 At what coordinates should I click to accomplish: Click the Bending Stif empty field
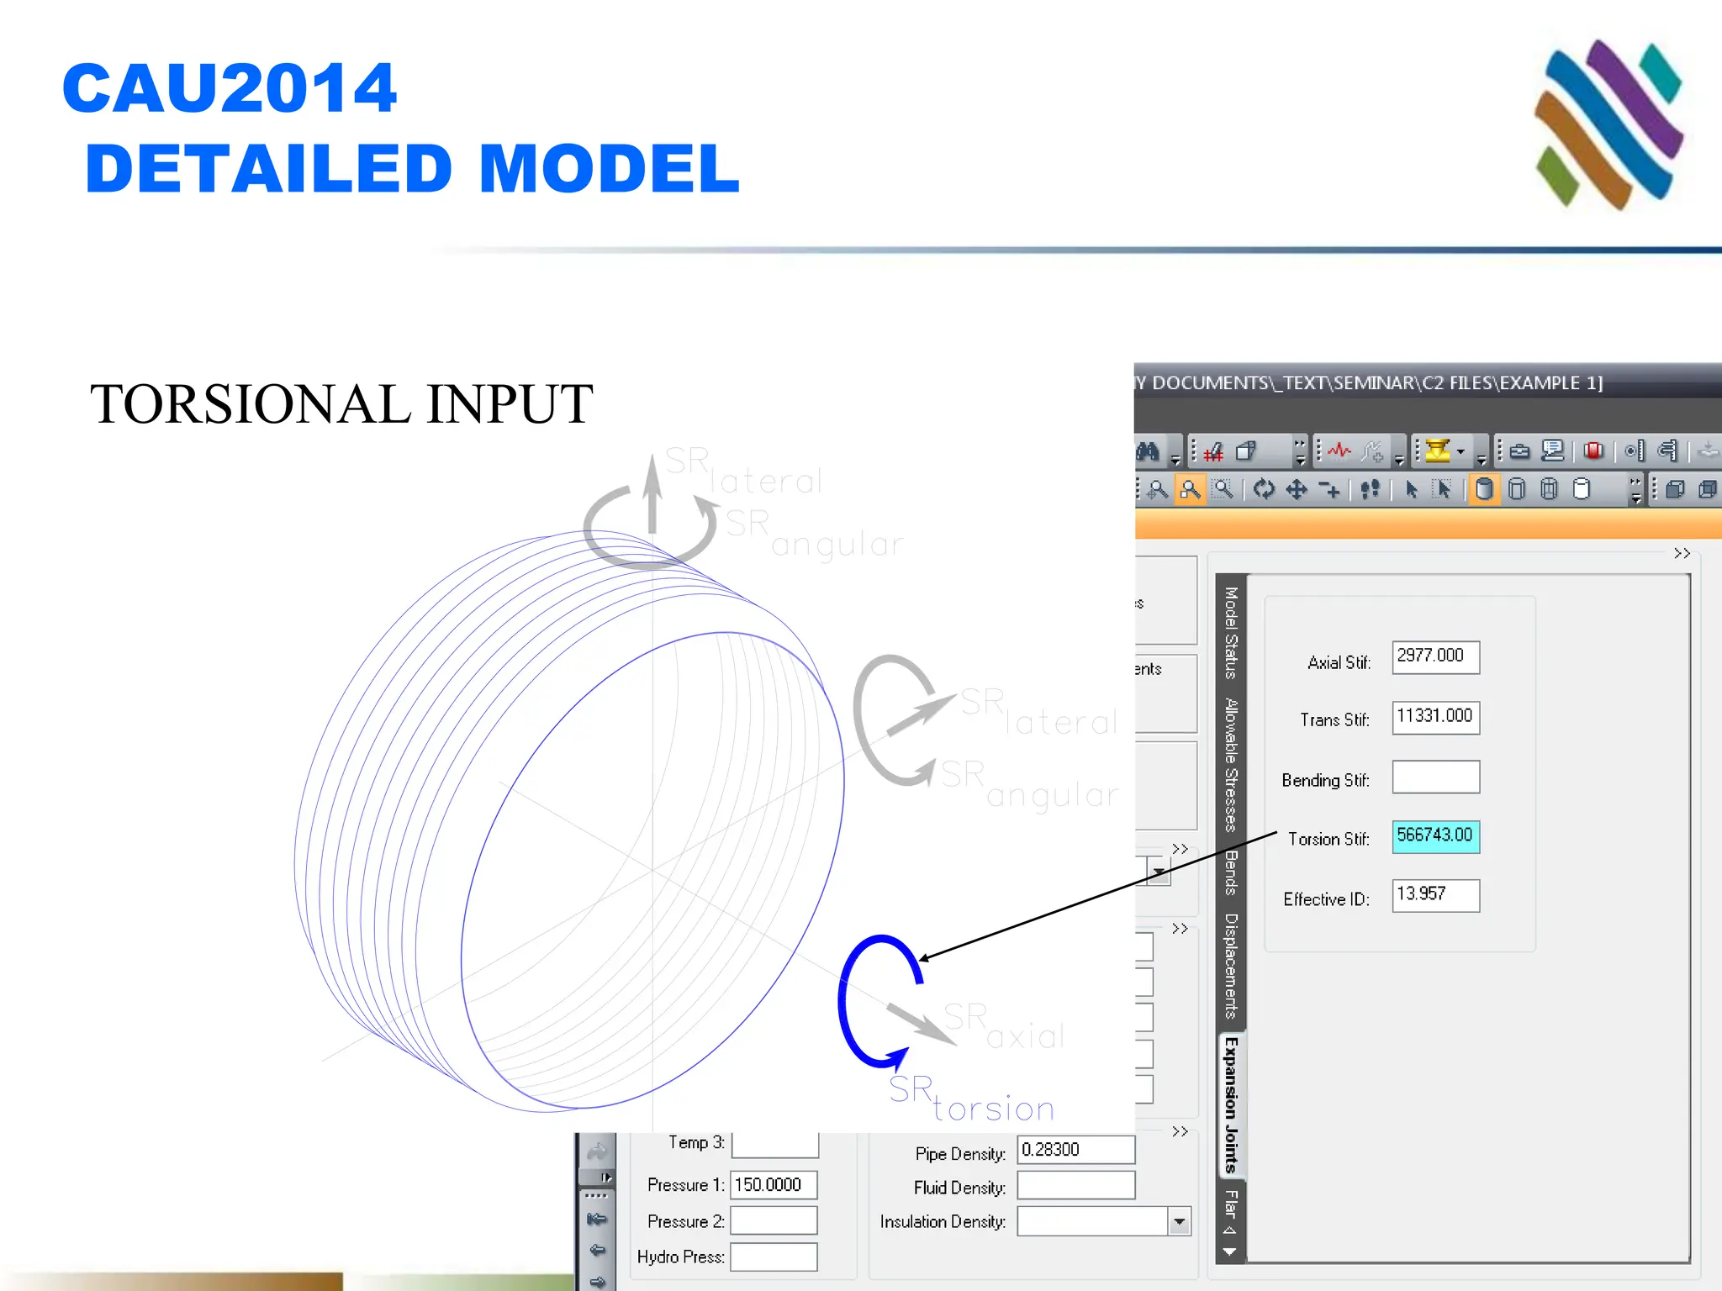click(1435, 777)
